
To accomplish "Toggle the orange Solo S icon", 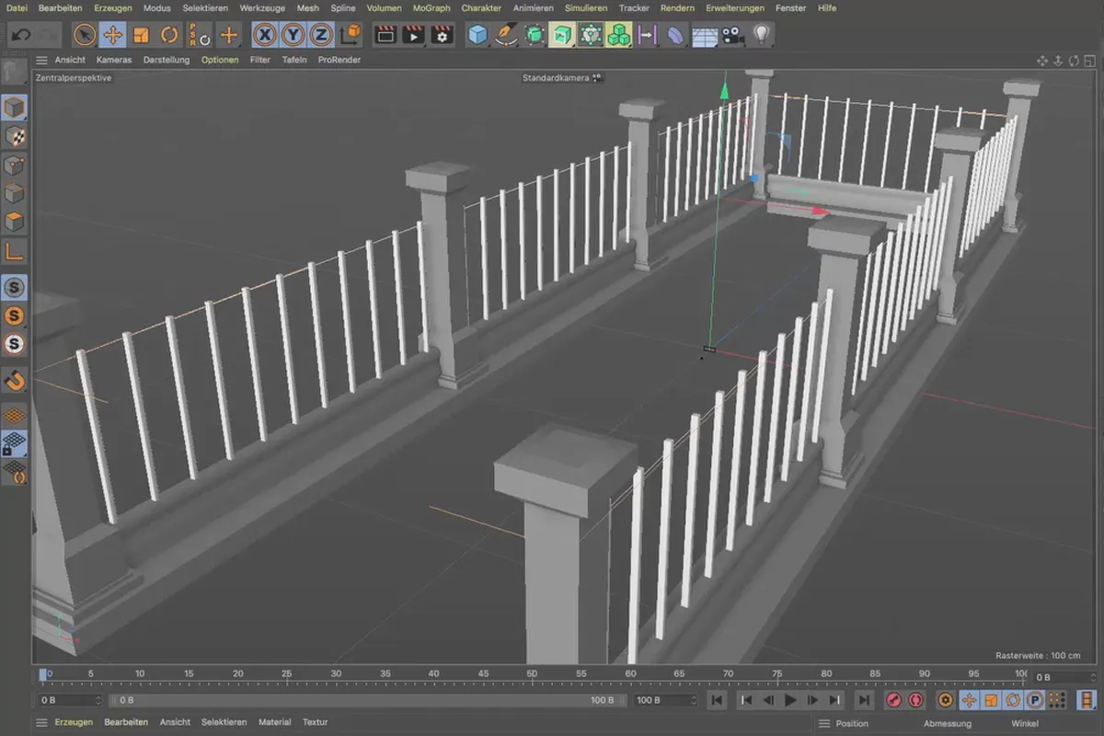I will tap(14, 316).
